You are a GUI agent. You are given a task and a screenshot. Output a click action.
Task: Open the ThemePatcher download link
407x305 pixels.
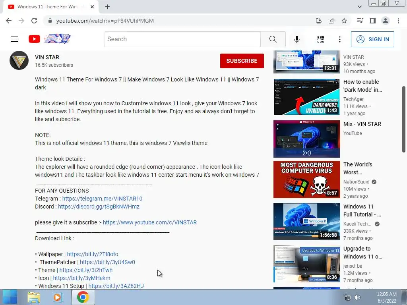tap(107, 262)
